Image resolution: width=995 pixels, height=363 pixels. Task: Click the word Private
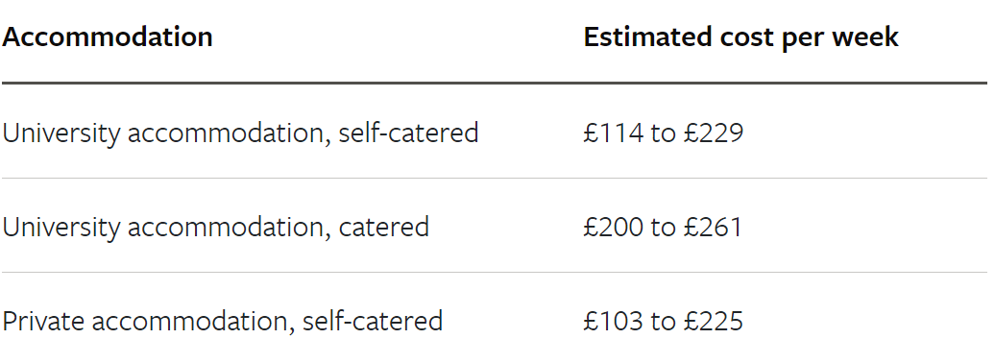(x=43, y=321)
